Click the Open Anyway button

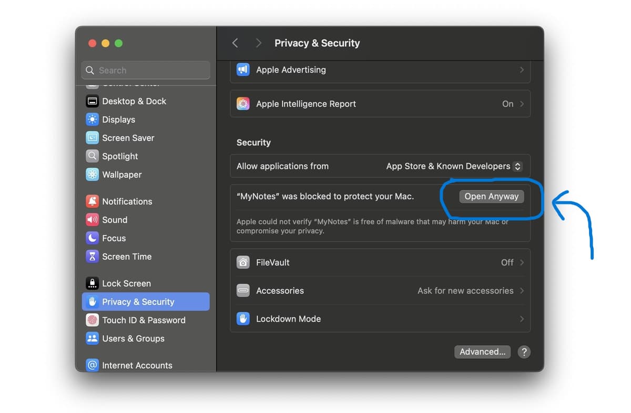492,196
